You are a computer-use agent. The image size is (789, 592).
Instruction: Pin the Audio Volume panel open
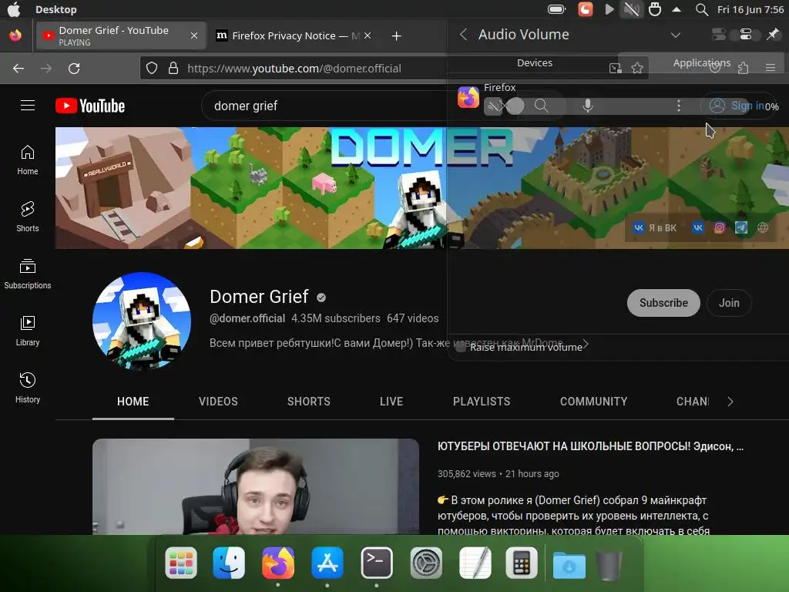[772, 34]
